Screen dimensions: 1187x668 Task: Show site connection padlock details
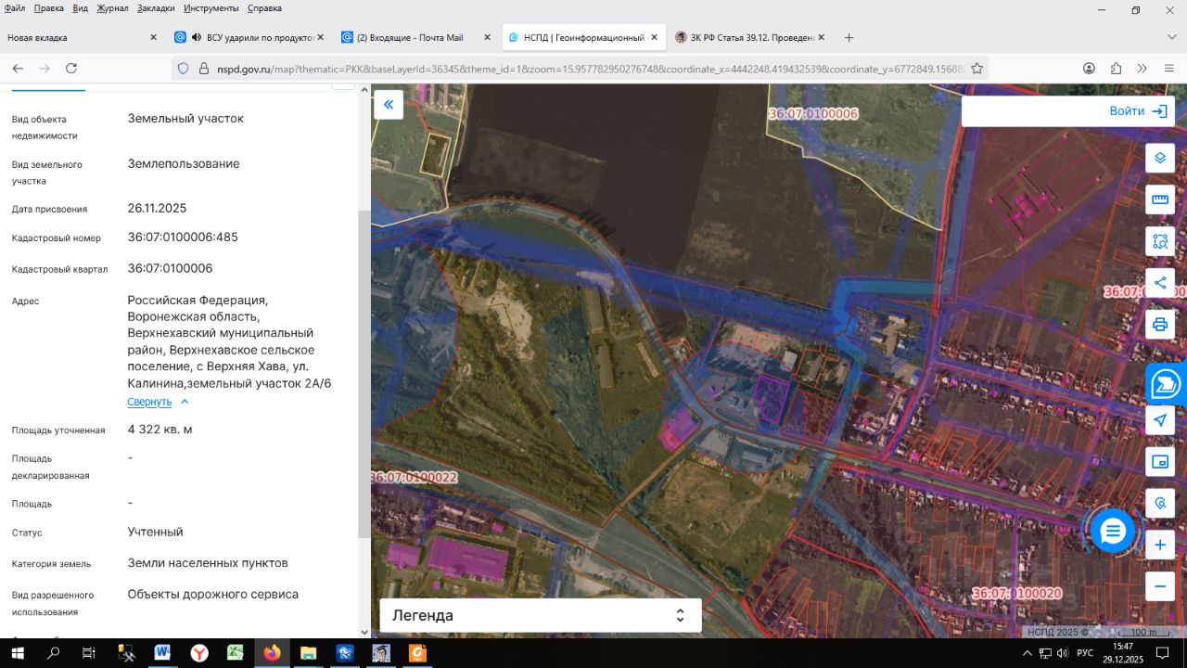coord(205,69)
